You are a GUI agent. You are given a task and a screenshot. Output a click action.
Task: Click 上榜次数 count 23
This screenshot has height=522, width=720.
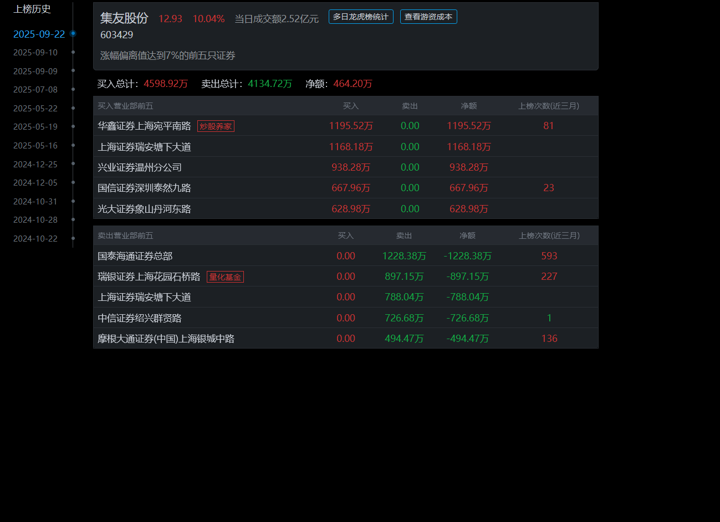point(549,188)
